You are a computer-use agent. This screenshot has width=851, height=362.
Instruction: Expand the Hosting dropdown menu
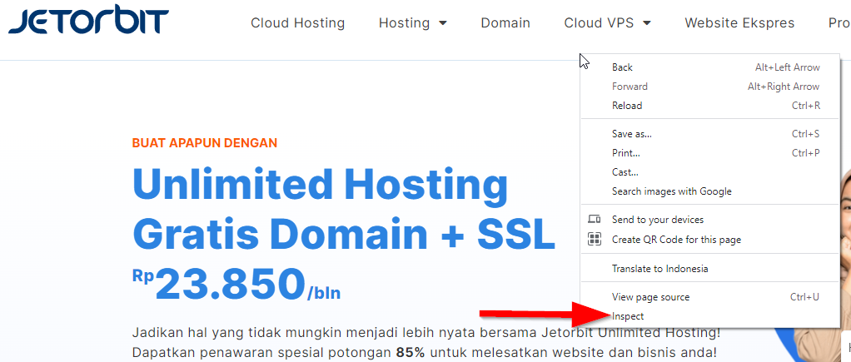[413, 23]
